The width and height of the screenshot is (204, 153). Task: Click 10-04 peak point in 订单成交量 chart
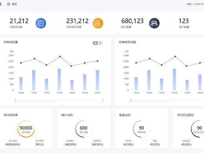point(60,56)
